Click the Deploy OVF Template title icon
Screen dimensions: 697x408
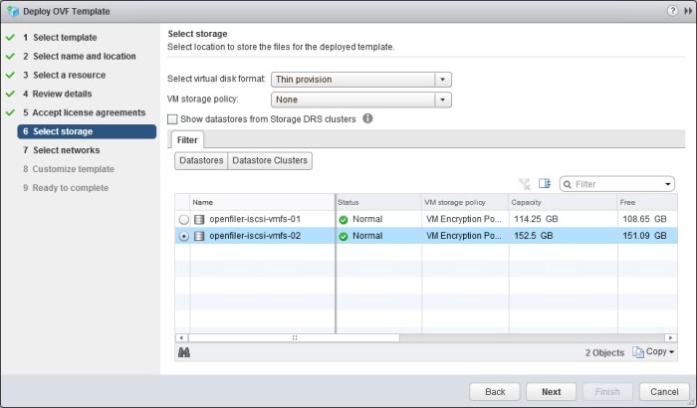[x=14, y=11]
